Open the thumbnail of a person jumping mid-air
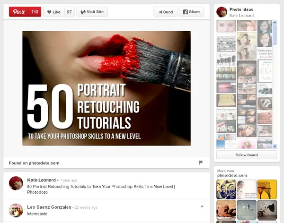The image size is (284, 223). pyautogui.click(x=247, y=210)
